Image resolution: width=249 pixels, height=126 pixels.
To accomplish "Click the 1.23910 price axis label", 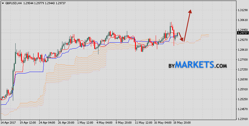I will point(242,119).
